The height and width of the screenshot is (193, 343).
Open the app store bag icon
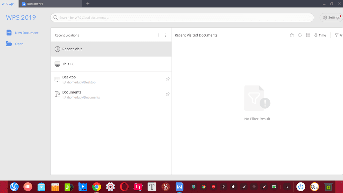coord(55,187)
